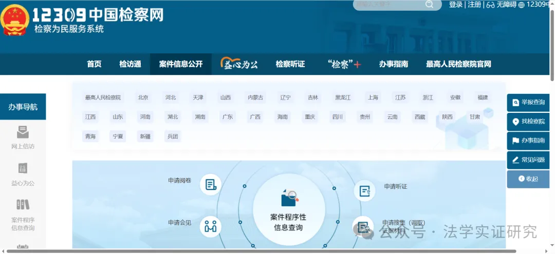Viewport: 555px width, 254px height.
Task: Select 西藏 region
Action: [420, 117]
